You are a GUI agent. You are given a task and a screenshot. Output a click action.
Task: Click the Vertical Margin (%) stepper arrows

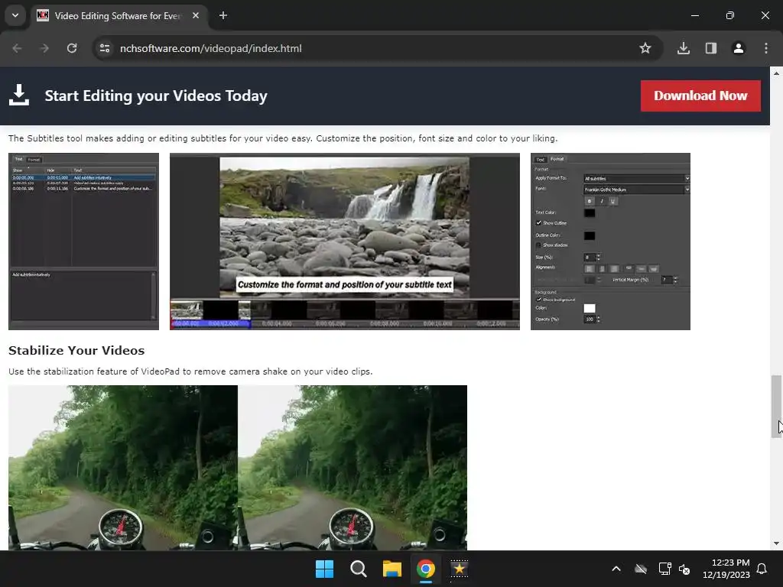click(x=676, y=280)
